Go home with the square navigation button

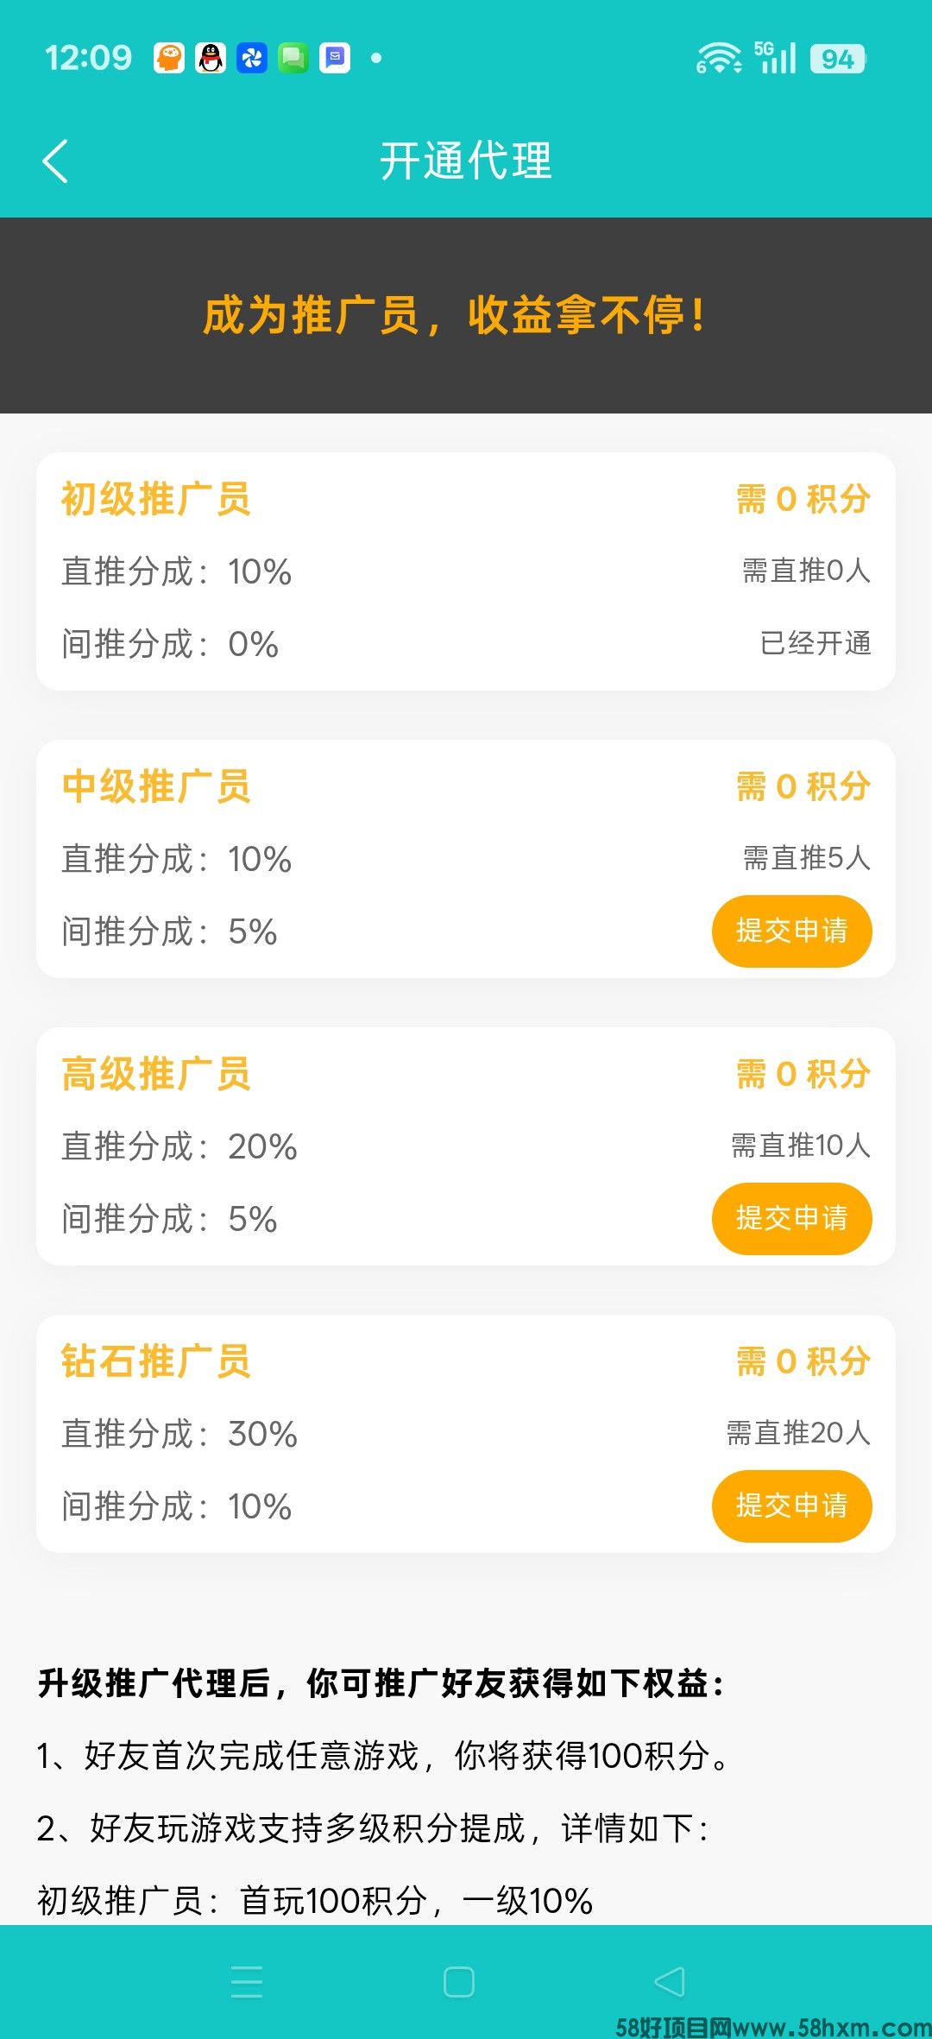[x=459, y=1981]
